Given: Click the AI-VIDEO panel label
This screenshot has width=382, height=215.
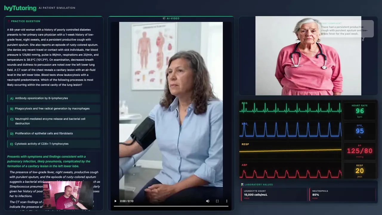Looking at the screenshot, I should pos(171,19).
